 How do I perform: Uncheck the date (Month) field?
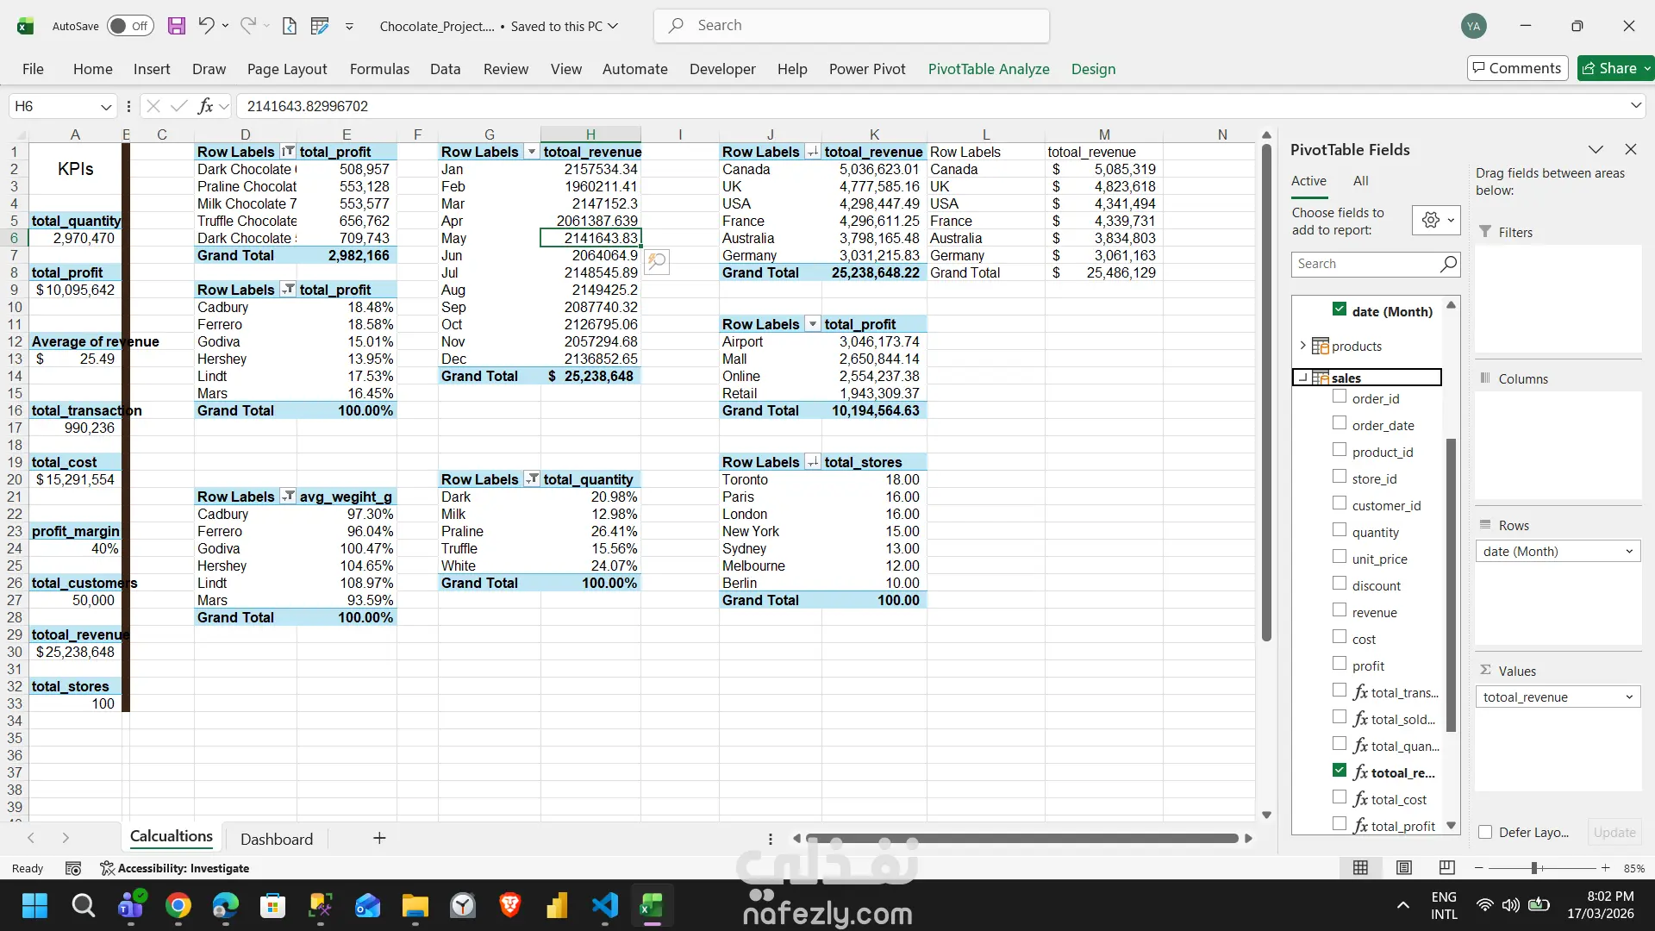click(x=1340, y=309)
